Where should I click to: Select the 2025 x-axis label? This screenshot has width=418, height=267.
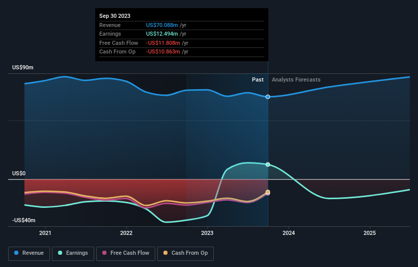coord(370,233)
